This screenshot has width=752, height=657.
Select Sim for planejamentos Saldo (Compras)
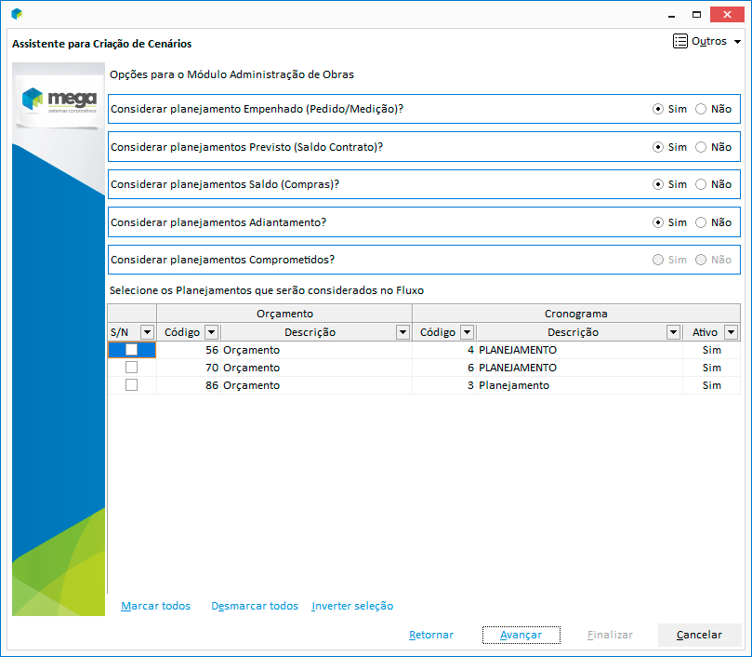point(658,184)
